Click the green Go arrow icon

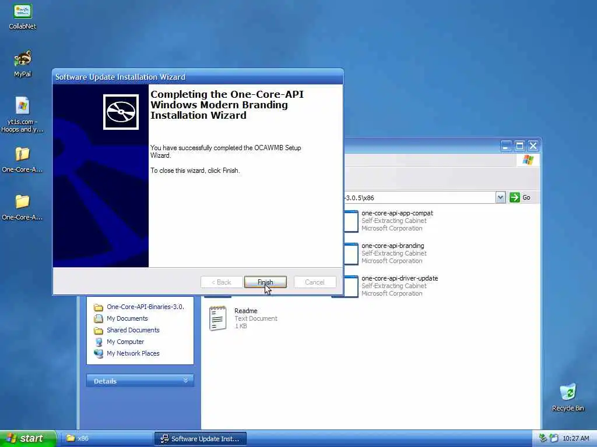(x=514, y=197)
